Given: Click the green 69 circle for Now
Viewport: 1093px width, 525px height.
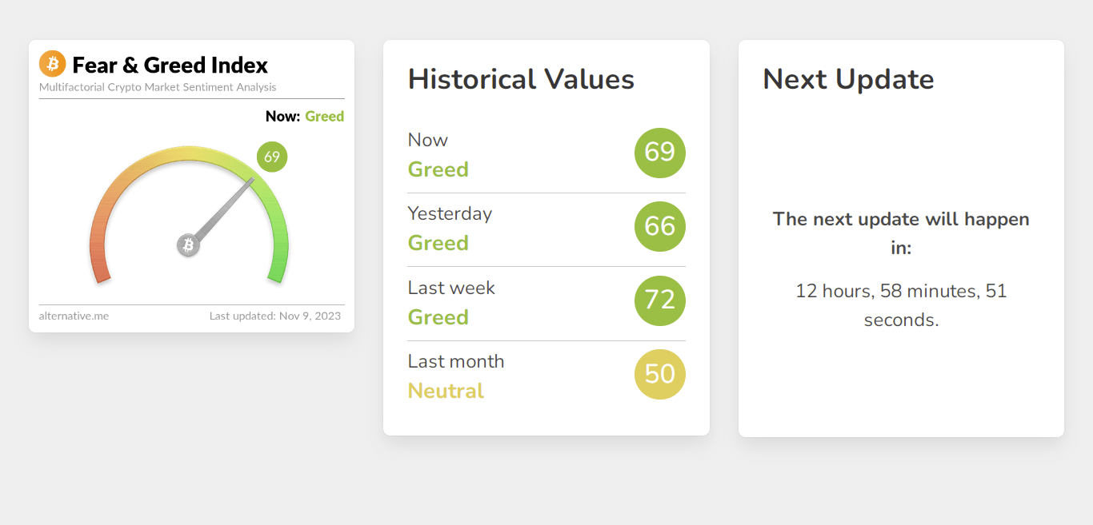Looking at the screenshot, I should coord(660,153).
